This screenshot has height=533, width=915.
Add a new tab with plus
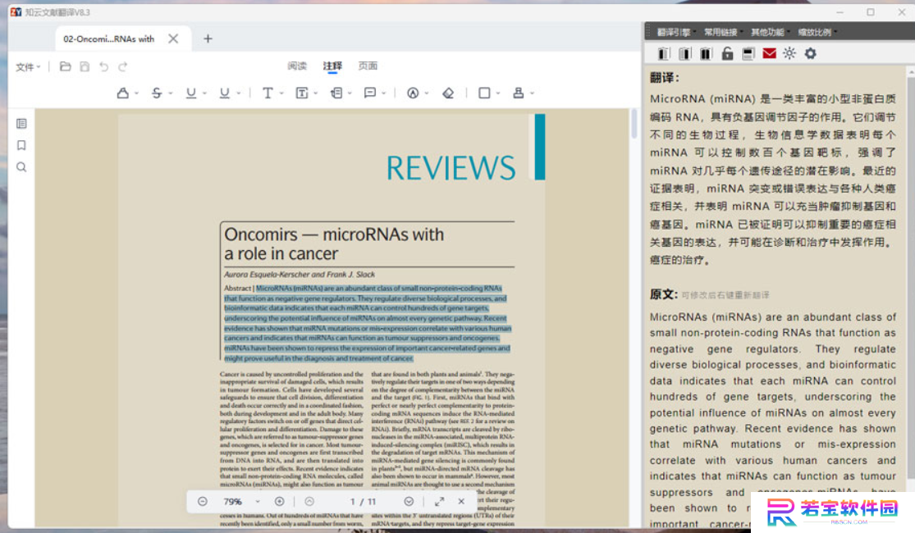click(208, 39)
